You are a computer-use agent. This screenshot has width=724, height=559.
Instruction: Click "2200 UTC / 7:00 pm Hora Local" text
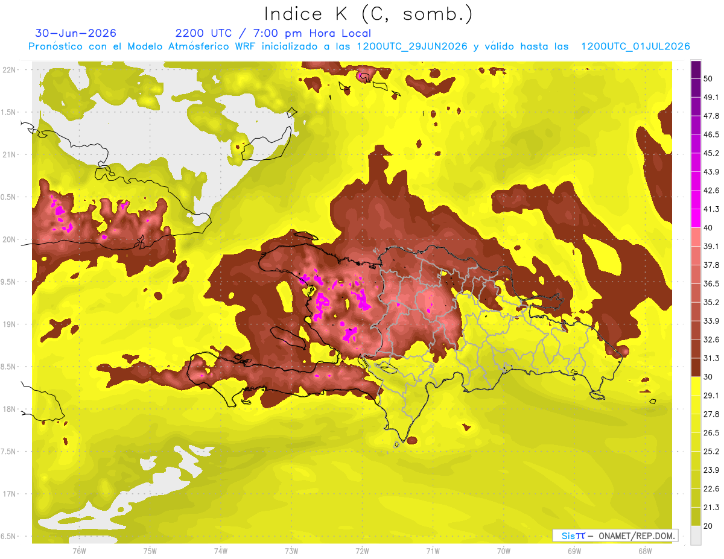[273, 33]
